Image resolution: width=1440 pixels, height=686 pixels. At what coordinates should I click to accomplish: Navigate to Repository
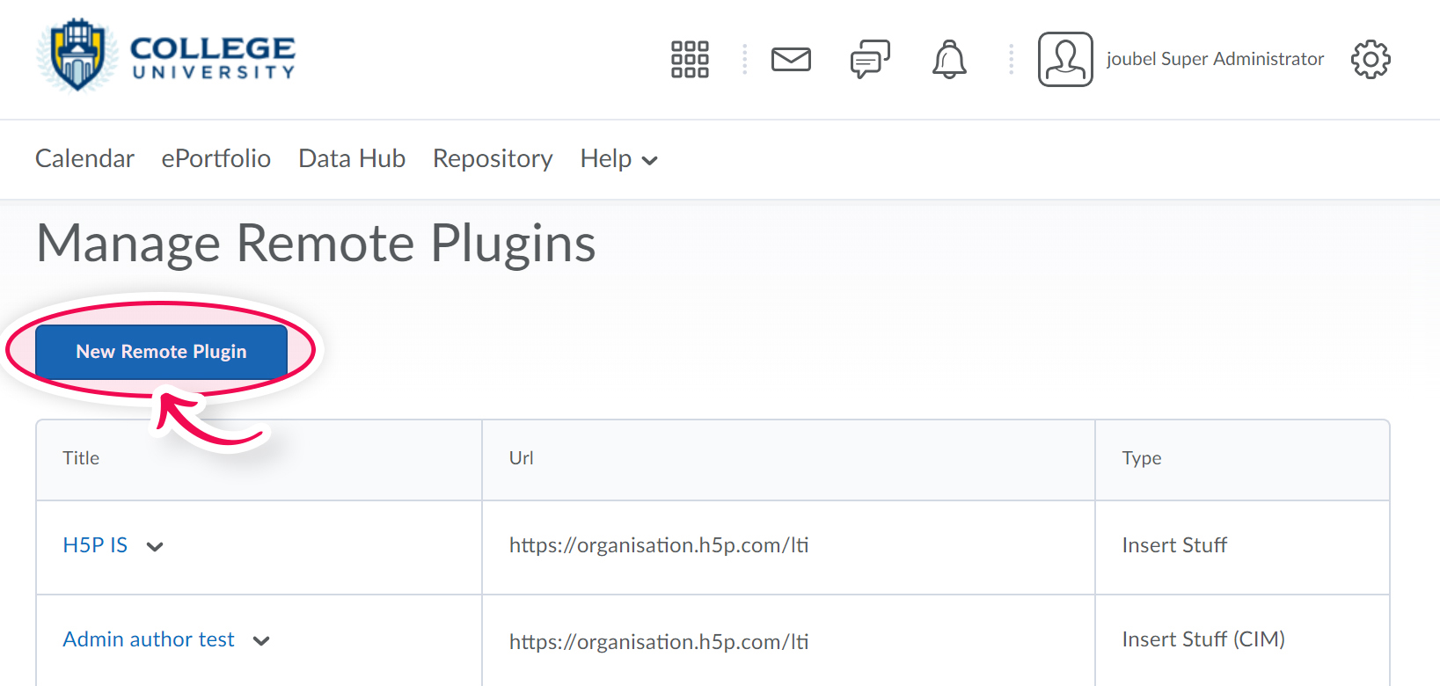493,159
